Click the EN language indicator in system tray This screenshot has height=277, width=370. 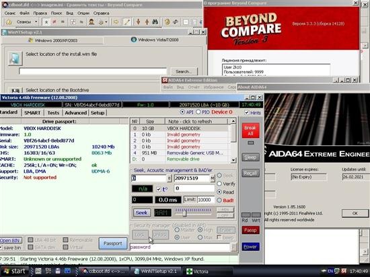330,271
